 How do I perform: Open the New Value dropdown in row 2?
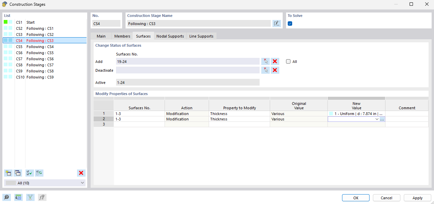click(377, 119)
